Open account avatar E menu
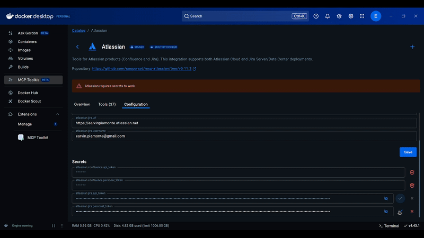 376,16
